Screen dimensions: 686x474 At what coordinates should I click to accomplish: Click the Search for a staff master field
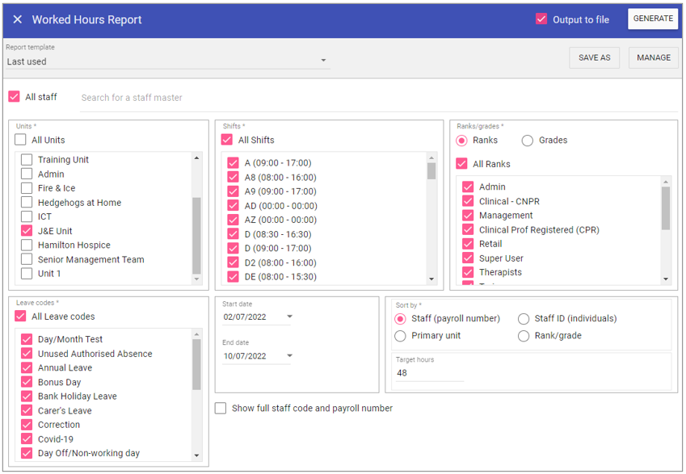(242, 98)
